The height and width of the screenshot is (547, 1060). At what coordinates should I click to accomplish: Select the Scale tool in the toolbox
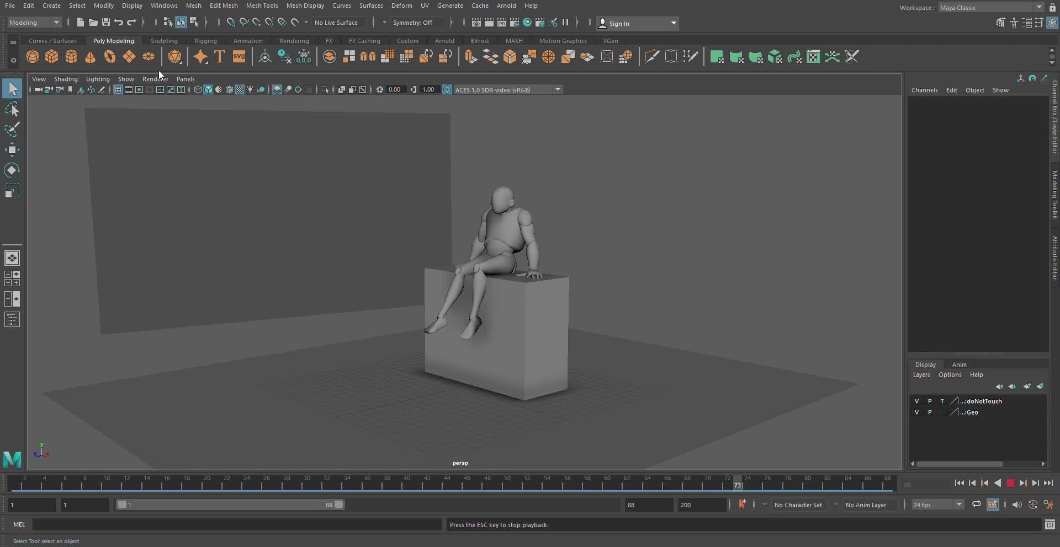pos(12,190)
